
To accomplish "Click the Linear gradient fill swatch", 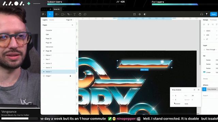I will [x=204, y=72].
